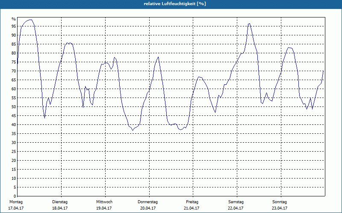This screenshot has width=342, height=213.
Task: Click the 'Samstag' day label
Action: pos(236,202)
